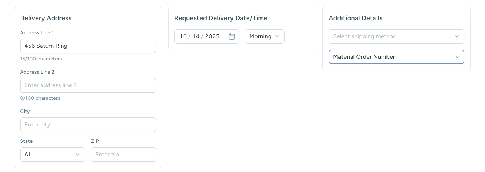Image resolution: width=485 pixels, height=172 pixels.
Task: Click the chevron beside Morning
Action: click(277, 36)
